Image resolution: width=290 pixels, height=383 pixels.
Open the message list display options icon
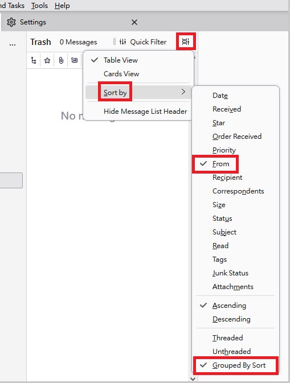(186, 42)
